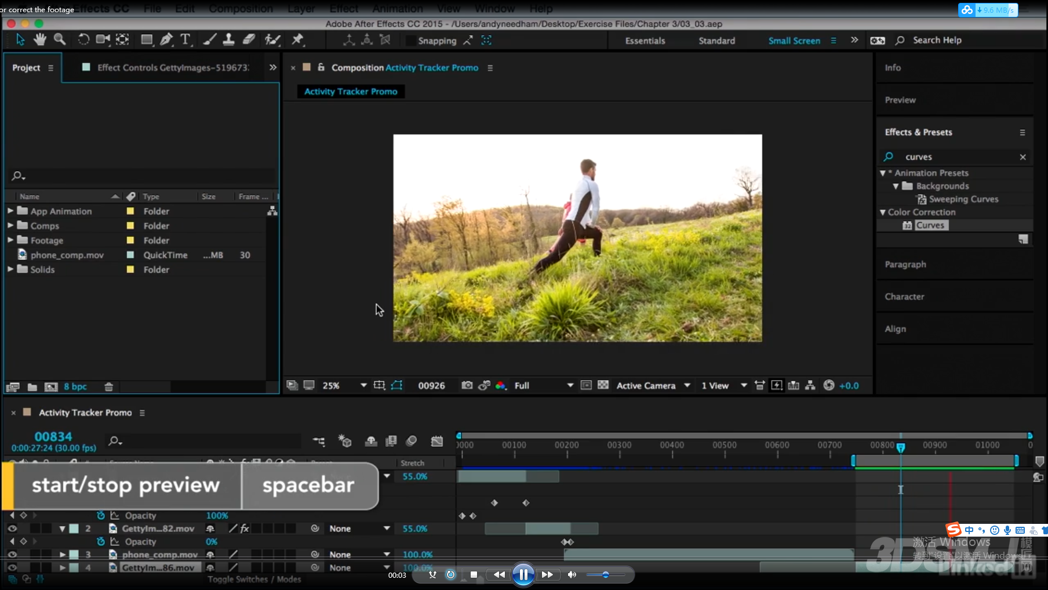1048x590 pixels.
Task: Expand layer 3 phone_comp.mov properties
Action: tap(63, 555)
